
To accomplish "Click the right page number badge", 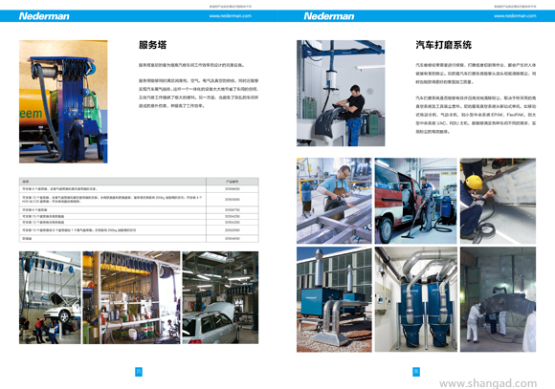I will click(x=416, y=372).
